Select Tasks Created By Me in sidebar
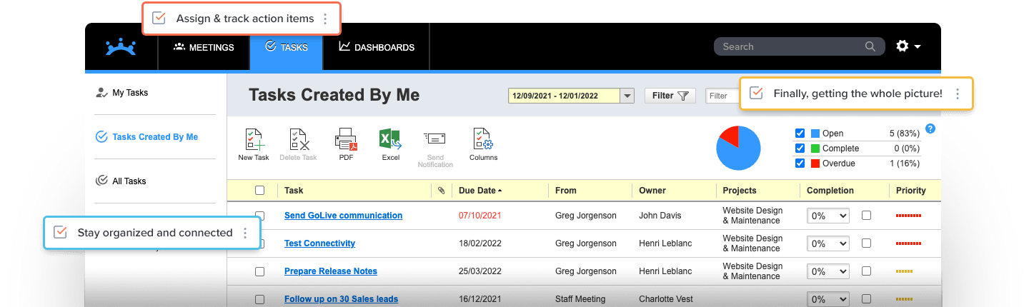The height and width of the screenshot is (307, 1029). (x=155, y=137)
